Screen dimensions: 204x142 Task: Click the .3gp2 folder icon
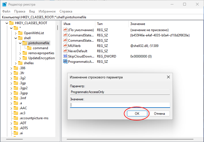coord(16,88)
